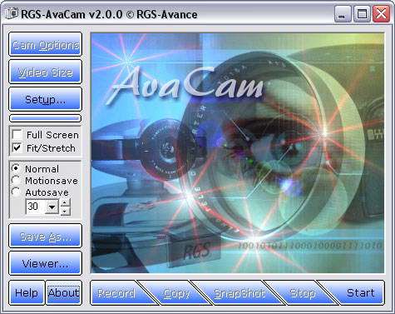The width and height of the screenshot is (395, 314).
Task: Increase the interval with the up spinner arrow
Action: coord(66,203)
